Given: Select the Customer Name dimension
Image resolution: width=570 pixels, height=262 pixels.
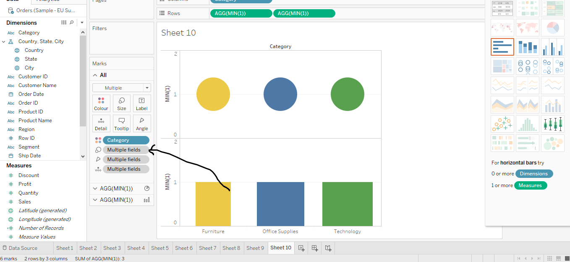Looking at the screenshot, I should pyautogui.click(x=37, y=85).
